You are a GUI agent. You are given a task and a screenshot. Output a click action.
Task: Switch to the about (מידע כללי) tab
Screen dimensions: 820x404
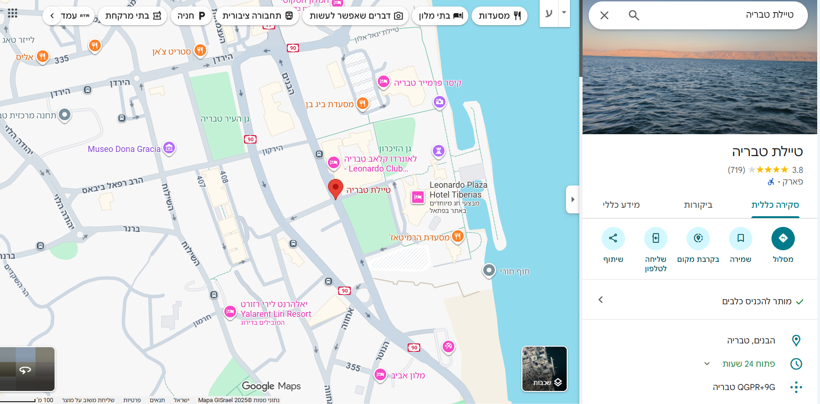click(x=621, y=205)
